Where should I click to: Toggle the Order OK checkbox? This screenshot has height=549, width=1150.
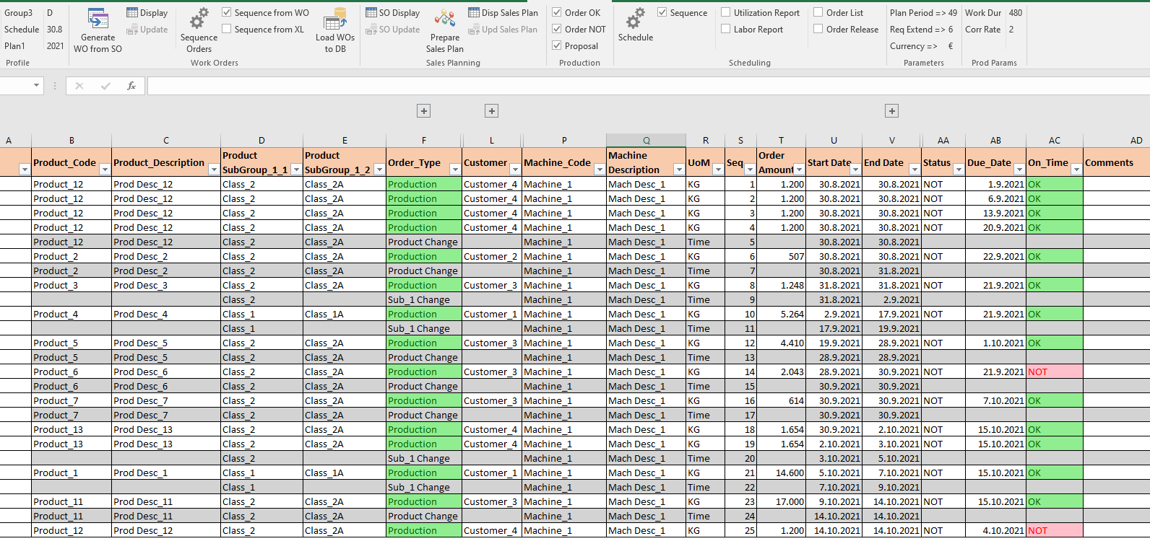[557, 12]
